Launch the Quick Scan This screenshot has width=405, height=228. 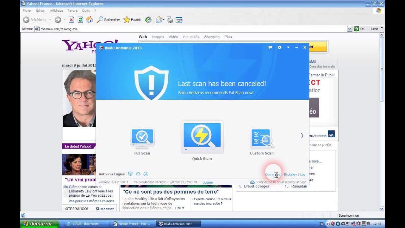(x=202, y=140)
